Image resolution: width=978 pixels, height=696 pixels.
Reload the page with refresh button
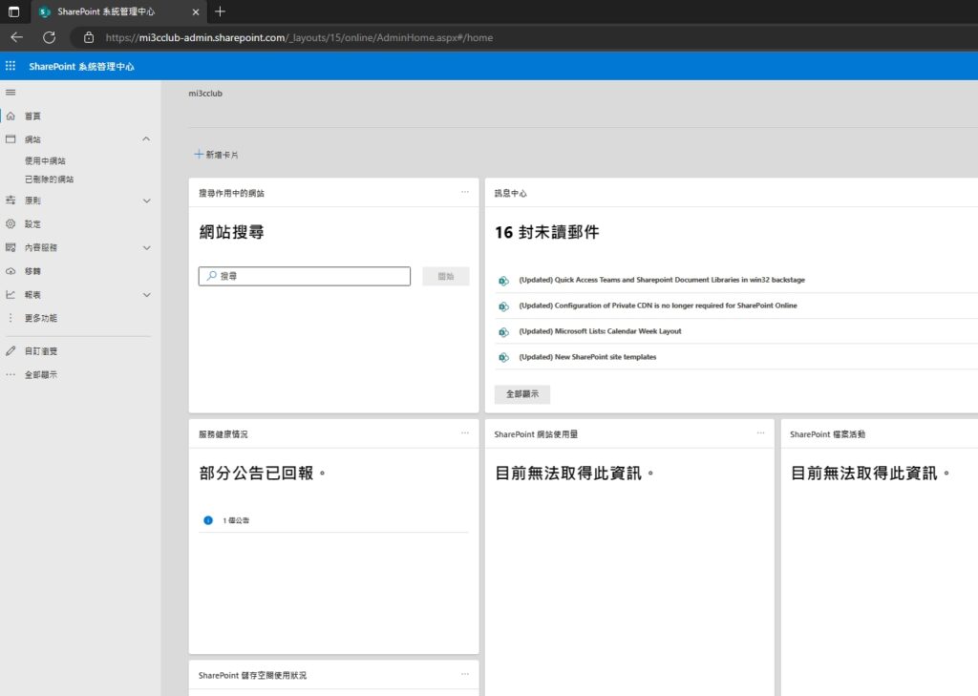click(50, 37)
